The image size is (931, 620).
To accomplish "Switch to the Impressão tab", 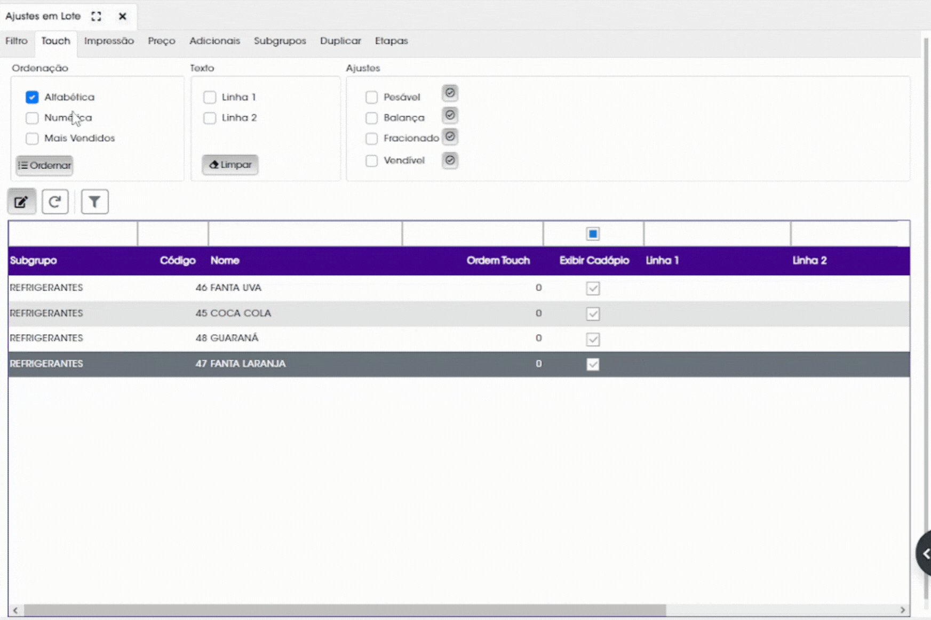I will coord(109,41).
